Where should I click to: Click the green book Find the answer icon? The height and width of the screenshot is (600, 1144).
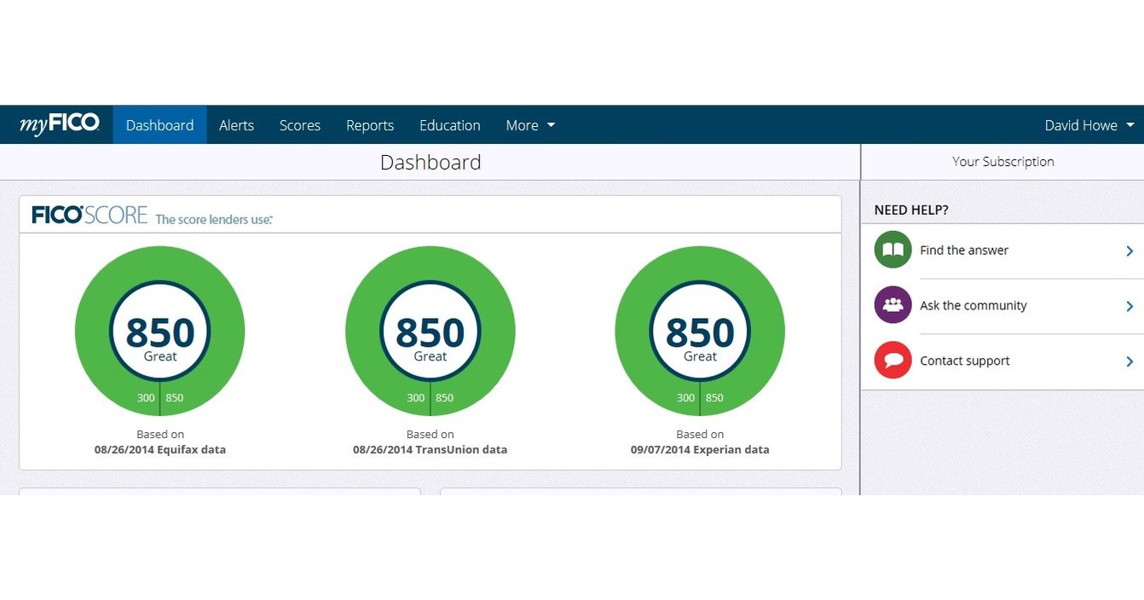893,250
